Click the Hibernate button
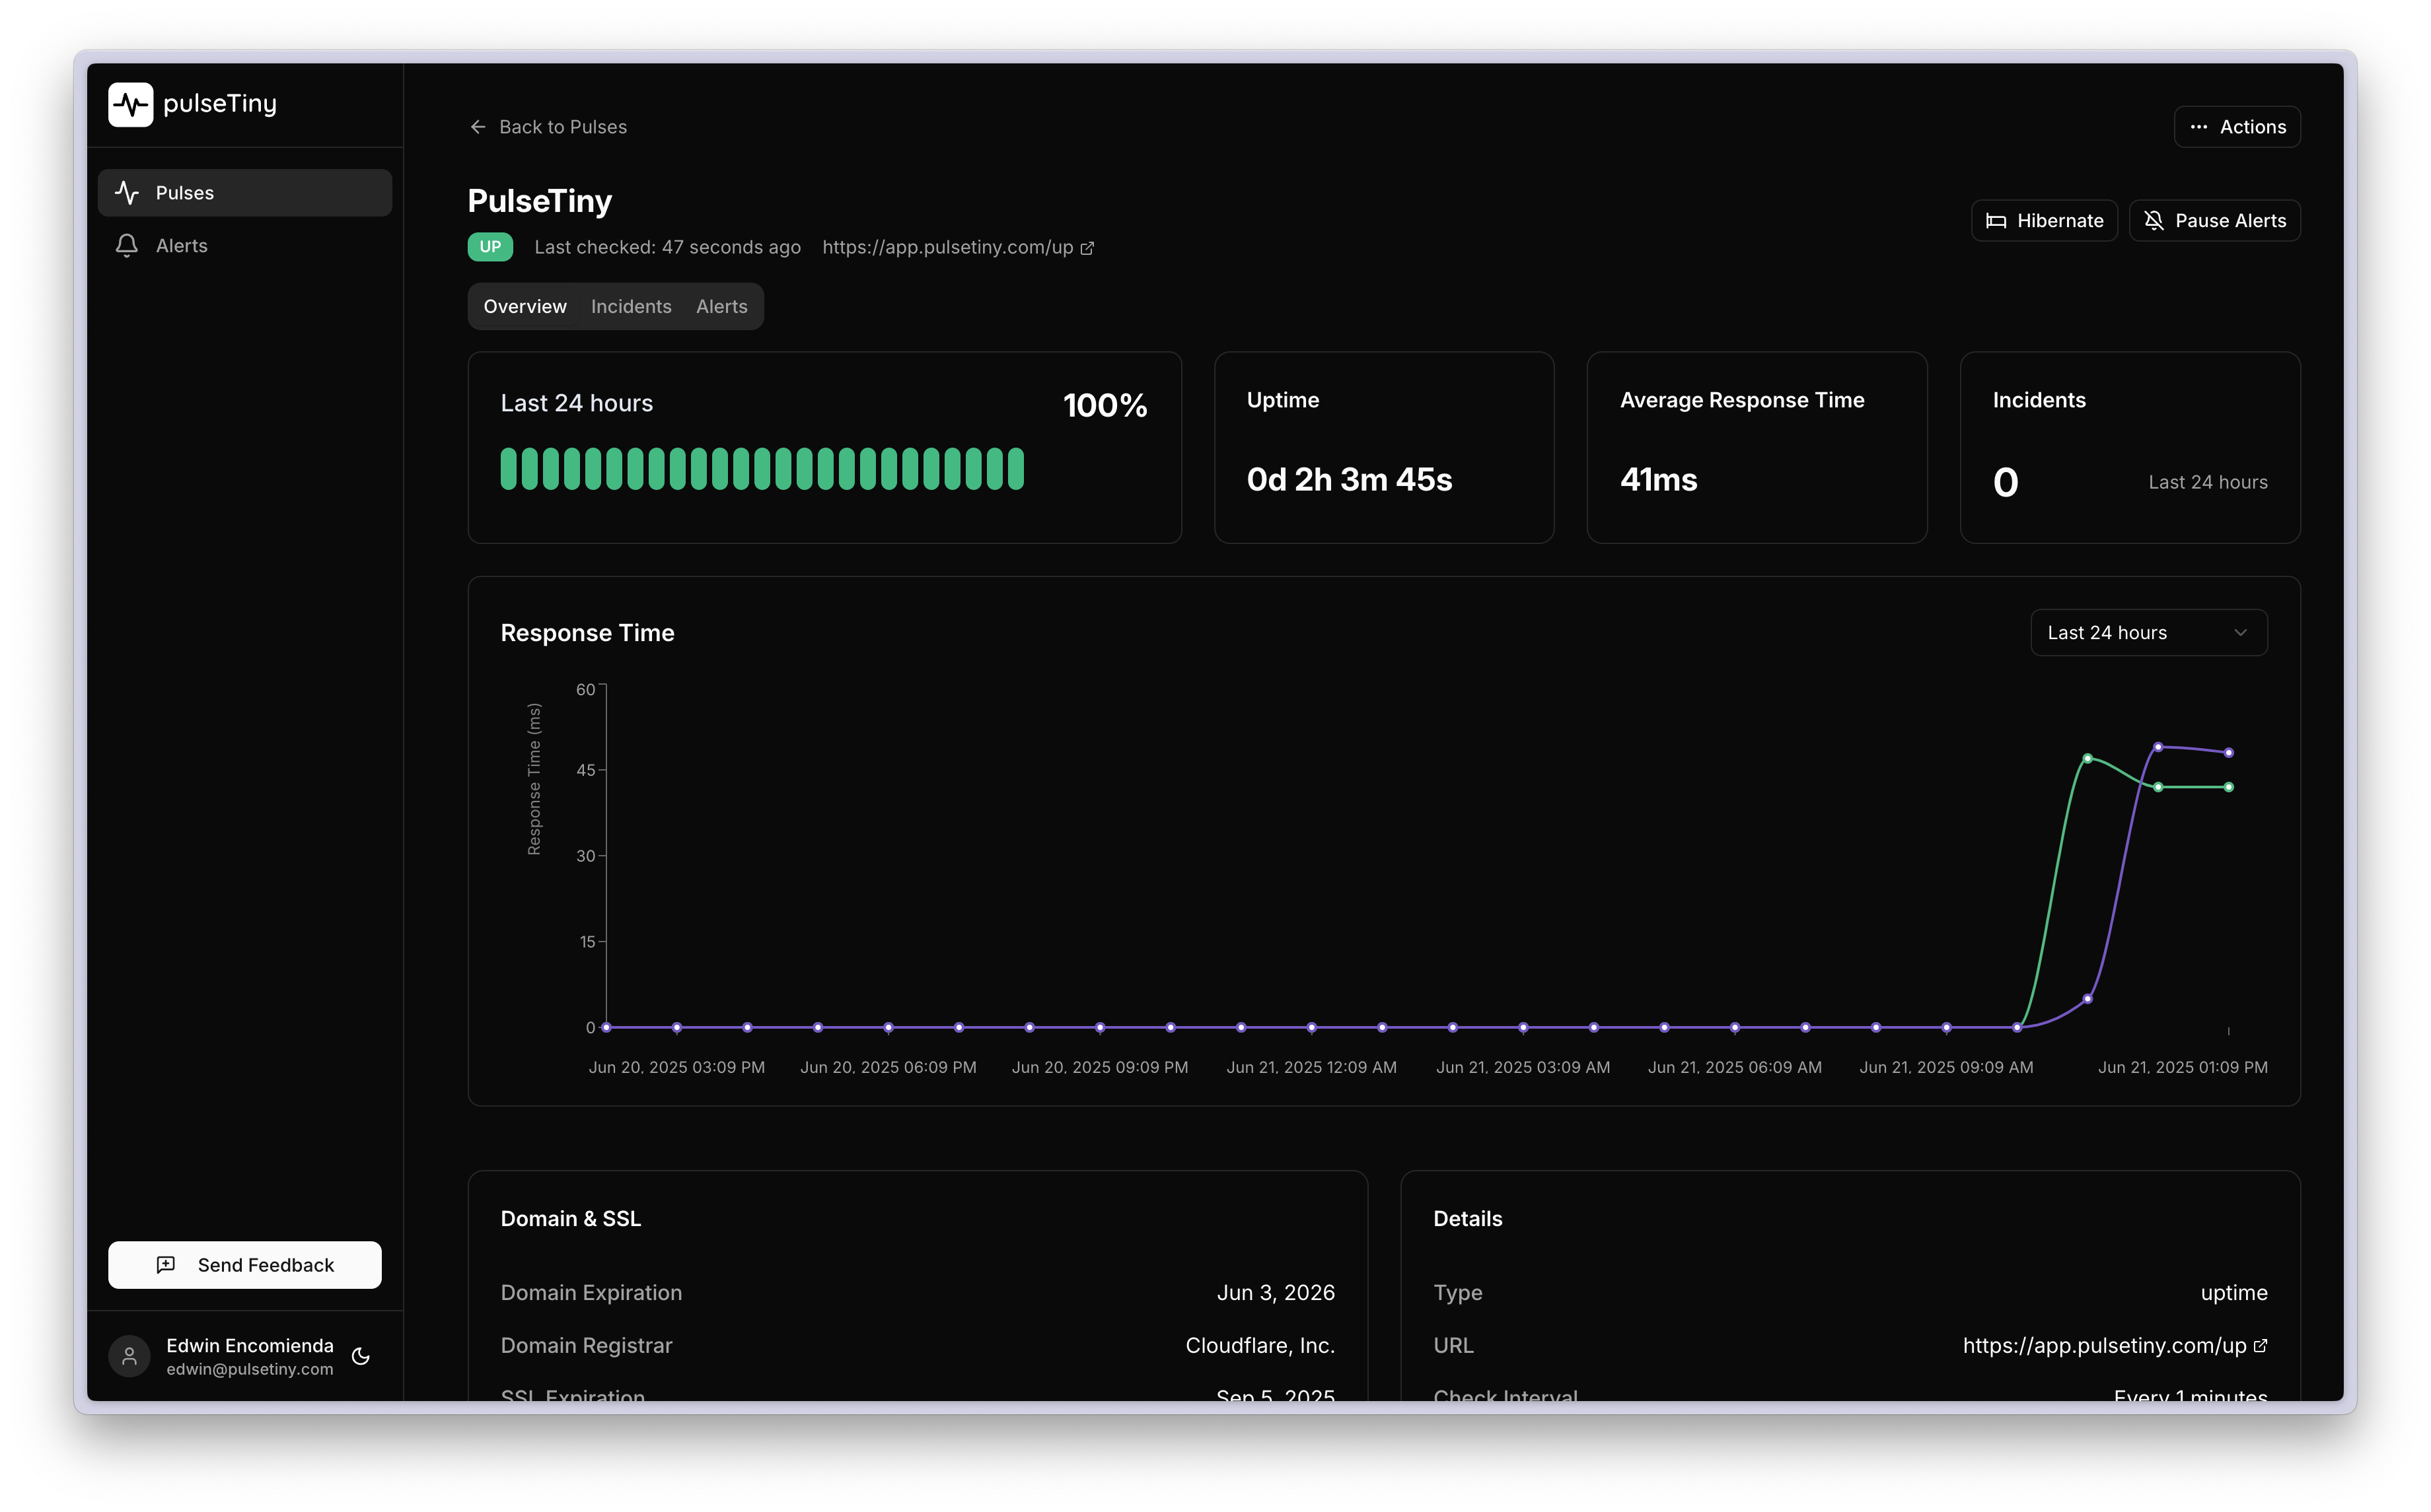This screenshot has width=2431, height=1512. tap(2044, 221)
